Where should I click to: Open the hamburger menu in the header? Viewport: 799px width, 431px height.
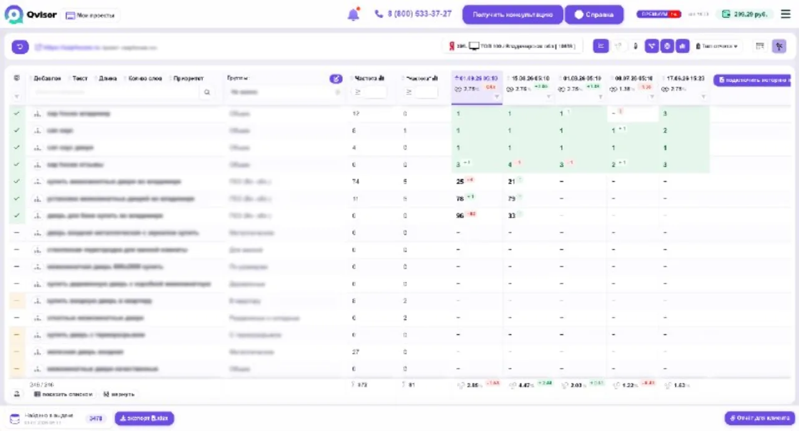pyautogui.click(x=786, y=14)
